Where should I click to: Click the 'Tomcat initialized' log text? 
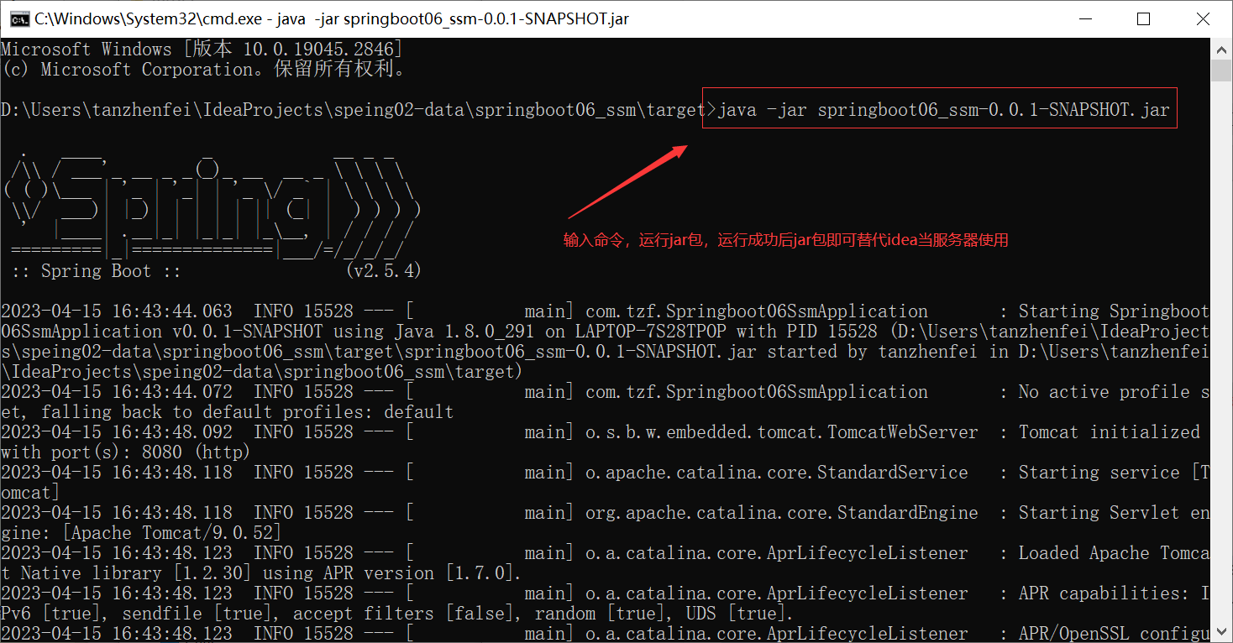tap(1110, 432)
